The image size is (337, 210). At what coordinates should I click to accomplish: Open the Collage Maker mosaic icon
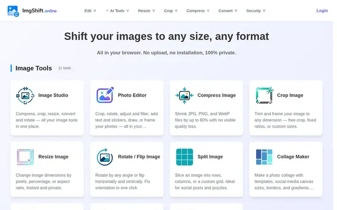click(264, 157)
